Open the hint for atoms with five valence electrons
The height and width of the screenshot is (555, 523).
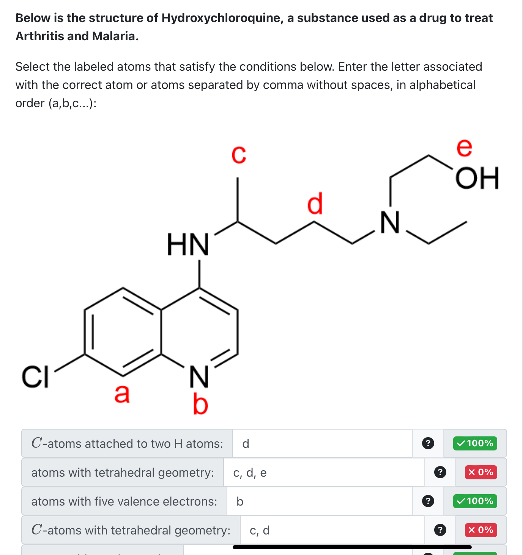tap(428, 501)
